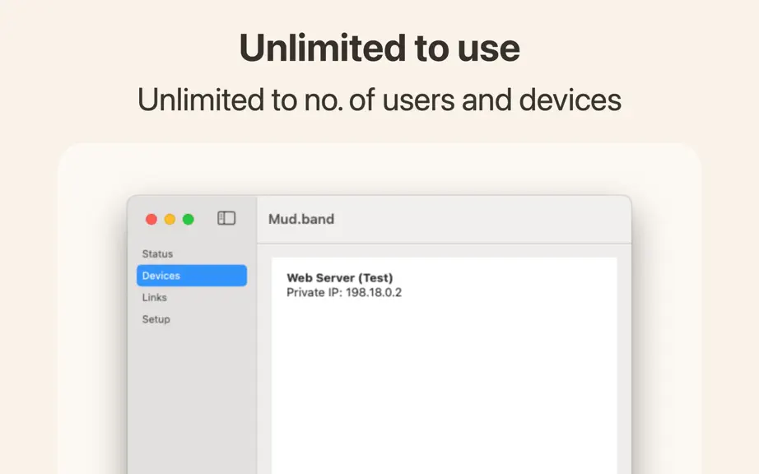Click the word "devices" in the subheading
The width and height of the screenshot is (759, 474).
coord(570,100)
